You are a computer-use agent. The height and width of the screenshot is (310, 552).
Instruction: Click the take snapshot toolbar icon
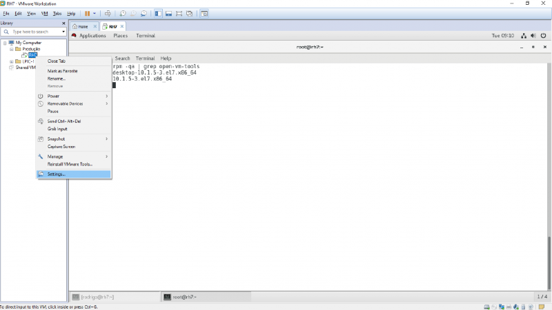pos(123,13)
